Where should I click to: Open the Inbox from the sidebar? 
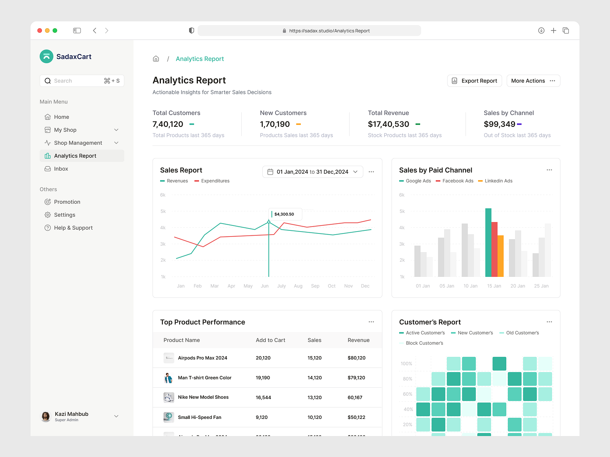tap(62, 169)
